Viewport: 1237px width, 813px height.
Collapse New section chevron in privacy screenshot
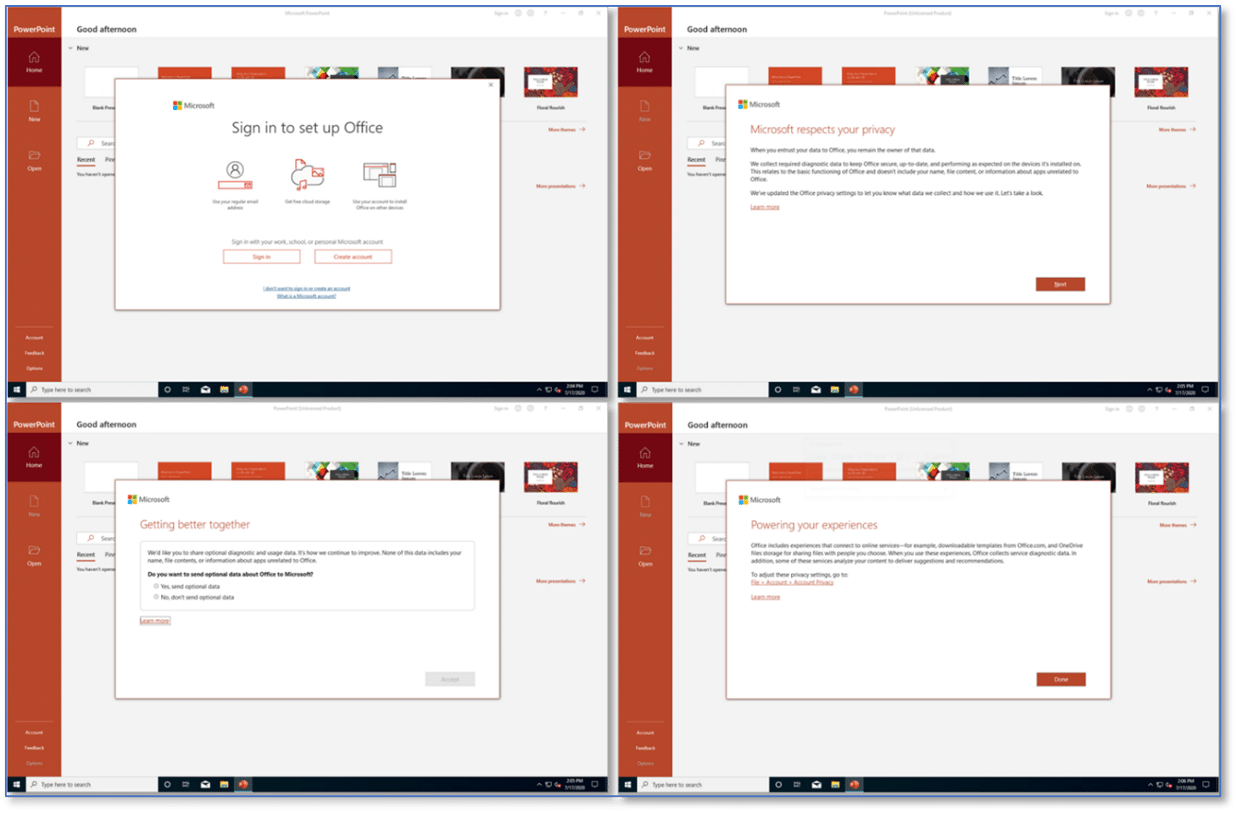pyautogui.click(x=681, y=48)
